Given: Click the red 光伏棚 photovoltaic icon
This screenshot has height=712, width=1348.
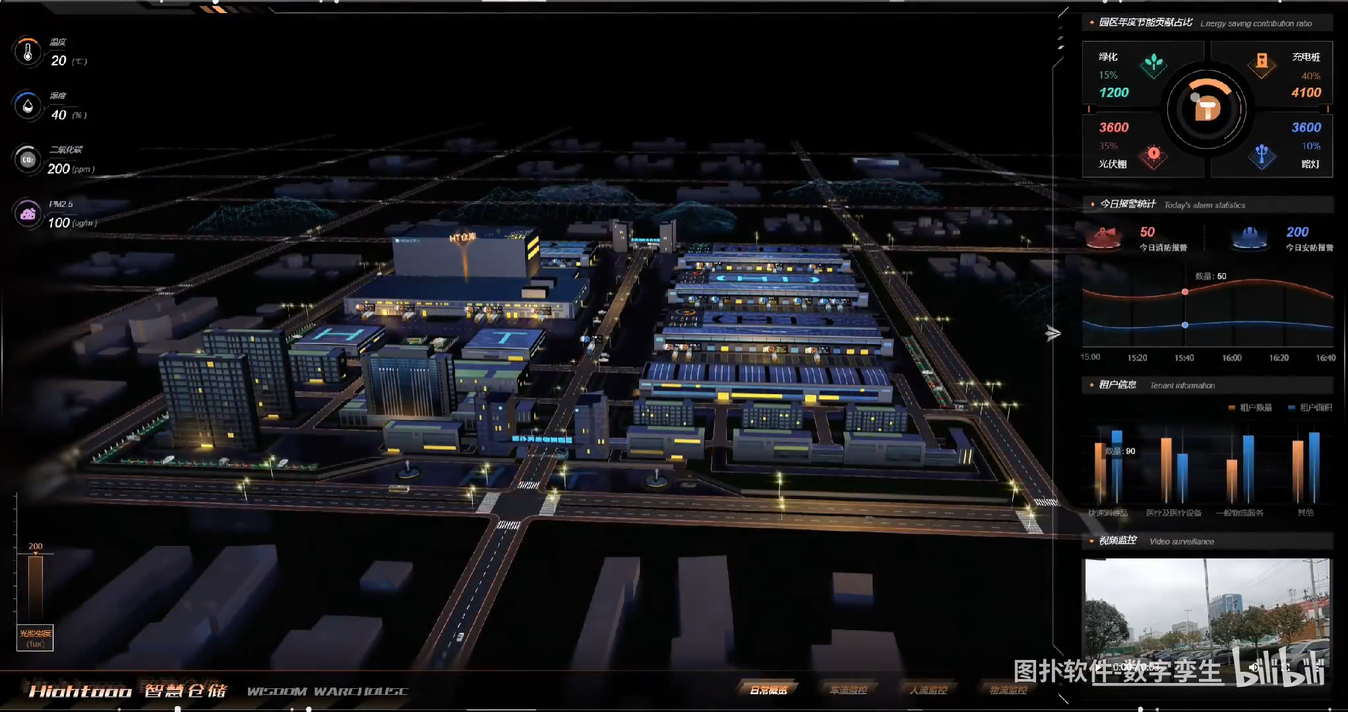Looking at the screenshot, I should click(1153, 156).
